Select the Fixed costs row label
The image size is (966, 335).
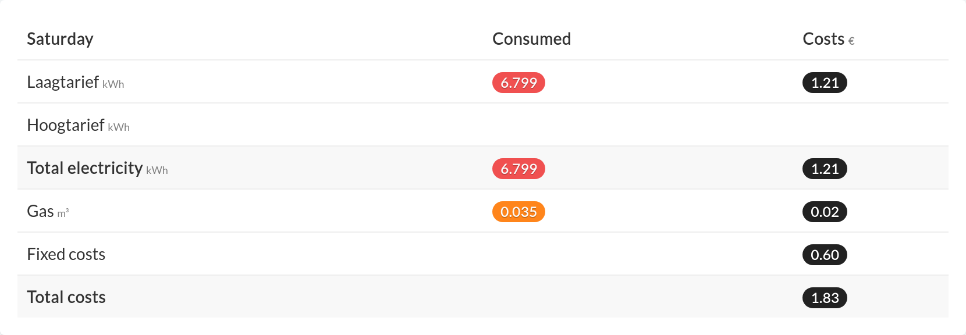[66, 254]
